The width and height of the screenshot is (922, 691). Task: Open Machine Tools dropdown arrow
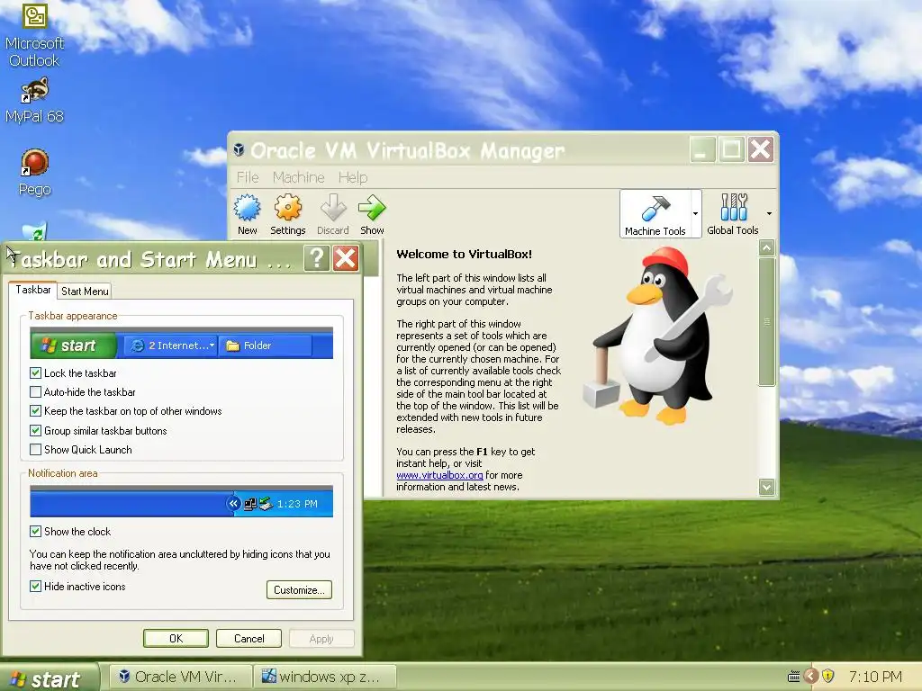coord(696,214)
